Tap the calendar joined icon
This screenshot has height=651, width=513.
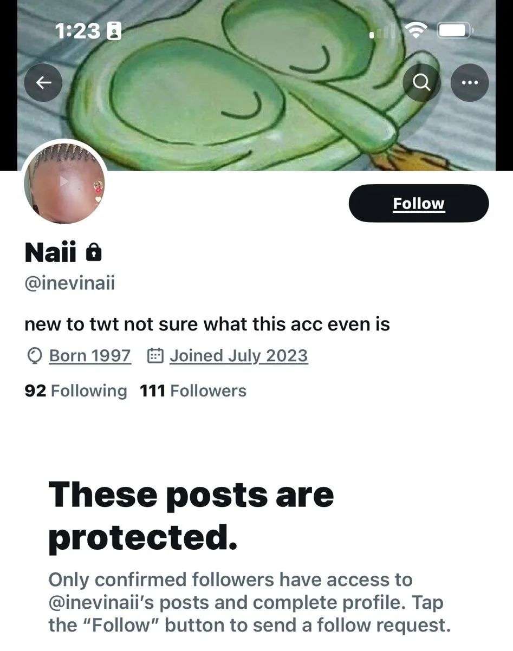click(155, 356)
